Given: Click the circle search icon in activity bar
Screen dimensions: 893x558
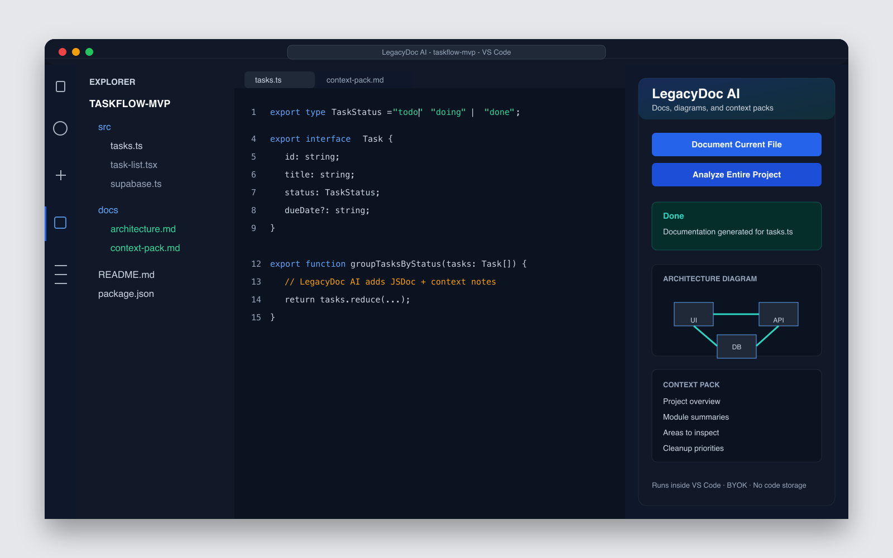Looking at the screenshot, I should coord(60,128).
